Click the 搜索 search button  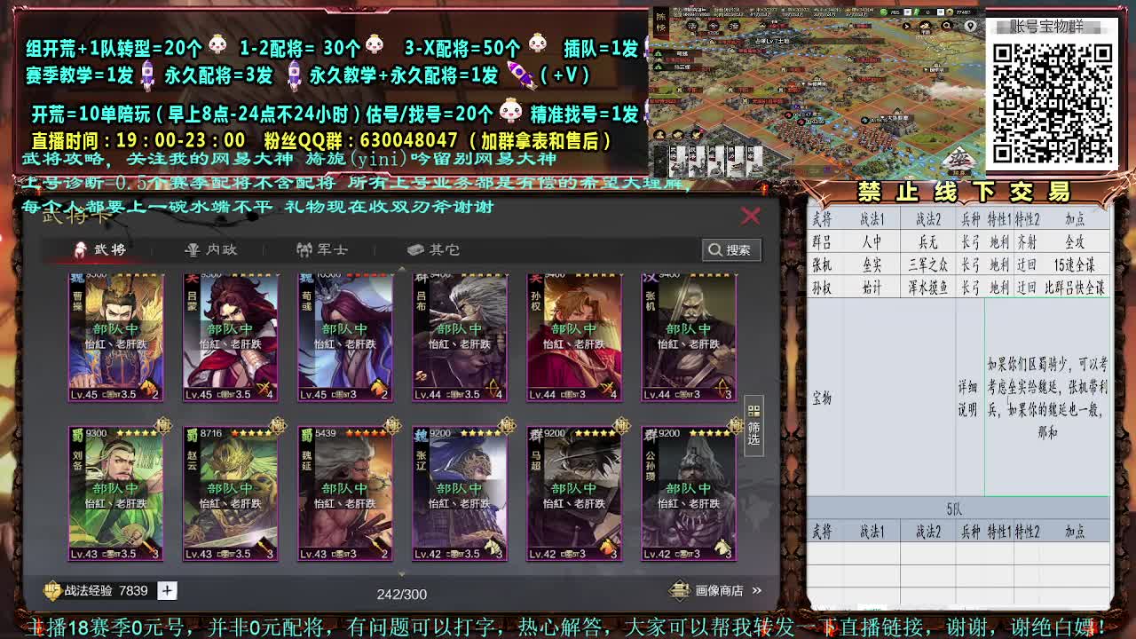coord(730,250)
